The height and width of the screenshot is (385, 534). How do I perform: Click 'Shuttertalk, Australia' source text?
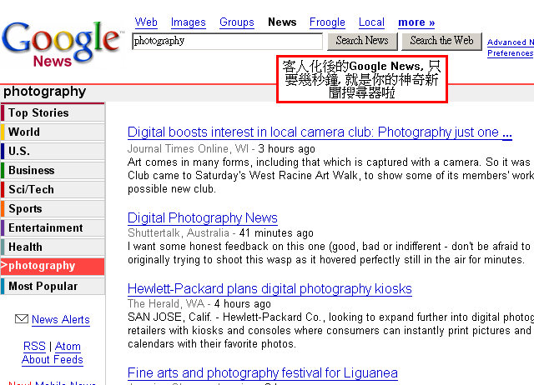(179, 233)
